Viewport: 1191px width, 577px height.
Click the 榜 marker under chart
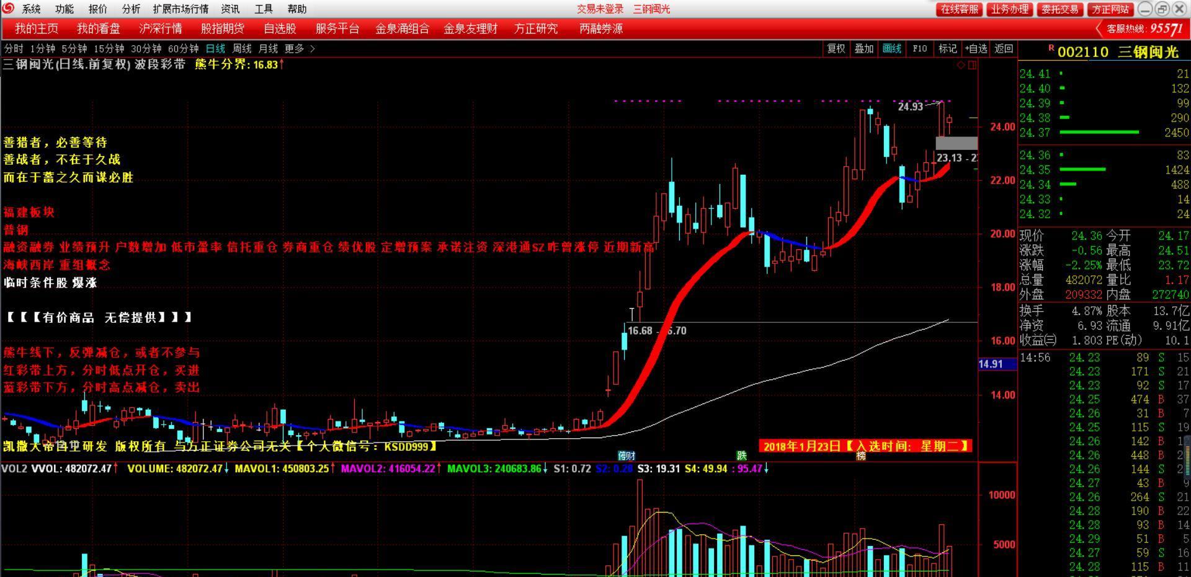(861, 456)
